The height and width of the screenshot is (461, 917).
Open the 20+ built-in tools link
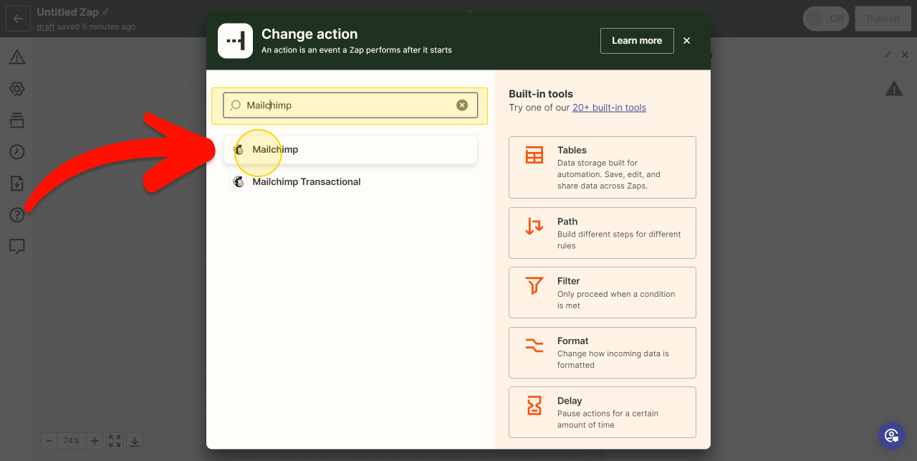[609, 108]
